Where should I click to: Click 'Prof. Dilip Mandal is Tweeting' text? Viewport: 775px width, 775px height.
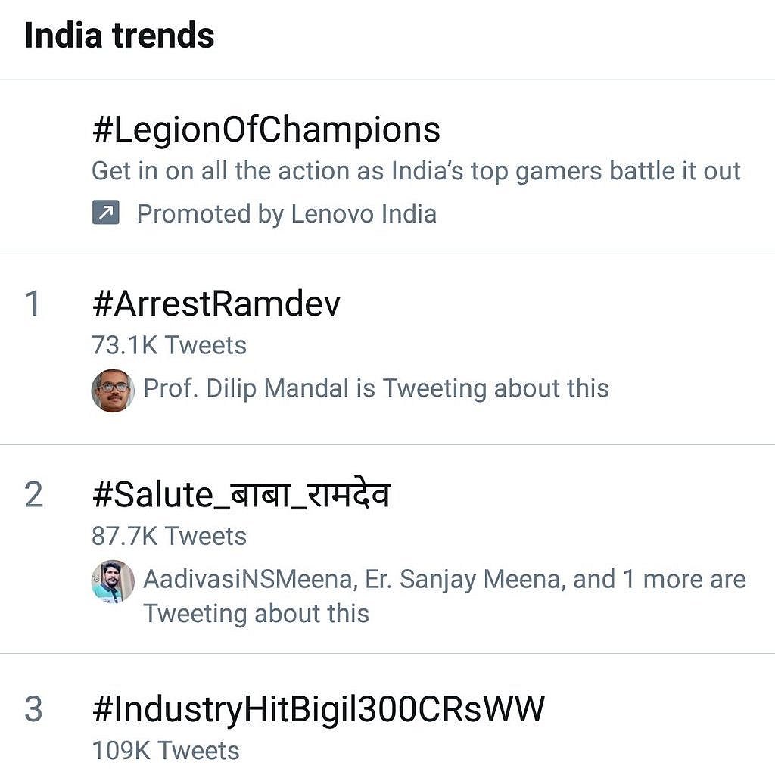click(x=375, y=389)
